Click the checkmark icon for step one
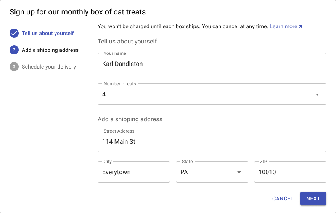This screenshot has width=336, height=213. click(14, 33)
